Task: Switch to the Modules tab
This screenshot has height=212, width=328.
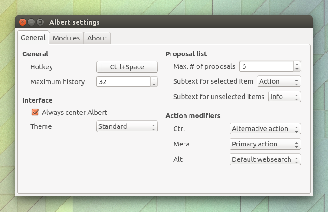Action: (66, 38)
